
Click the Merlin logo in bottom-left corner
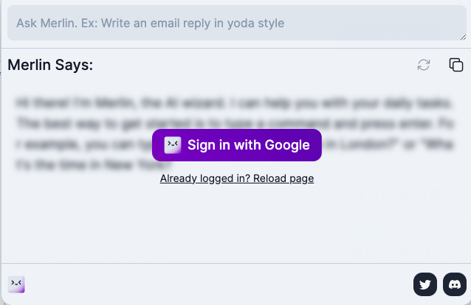[16, 284]
